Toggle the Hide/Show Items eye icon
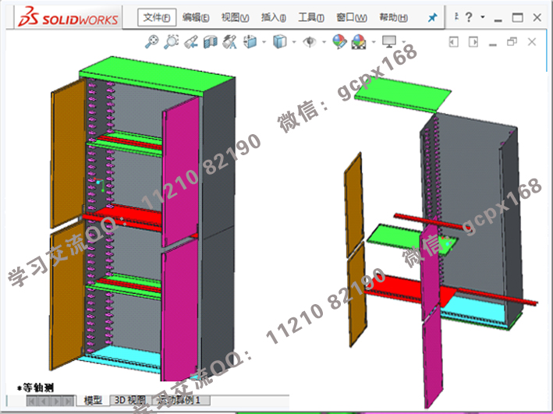Image resolution: width=553 pixels, height=414 pixels. [310, 41]
